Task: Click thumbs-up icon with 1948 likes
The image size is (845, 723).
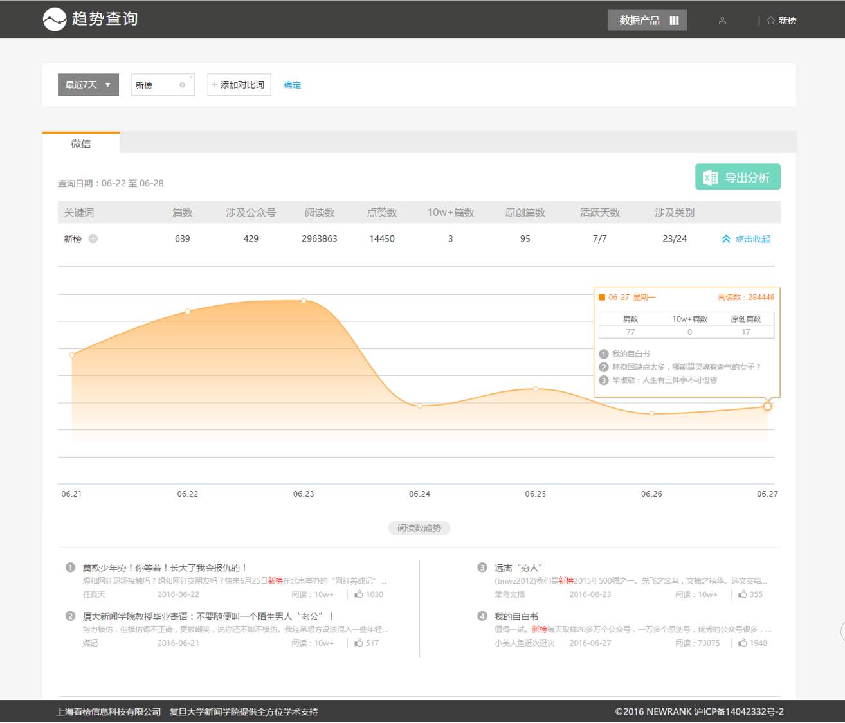Action: coord(743,643)
